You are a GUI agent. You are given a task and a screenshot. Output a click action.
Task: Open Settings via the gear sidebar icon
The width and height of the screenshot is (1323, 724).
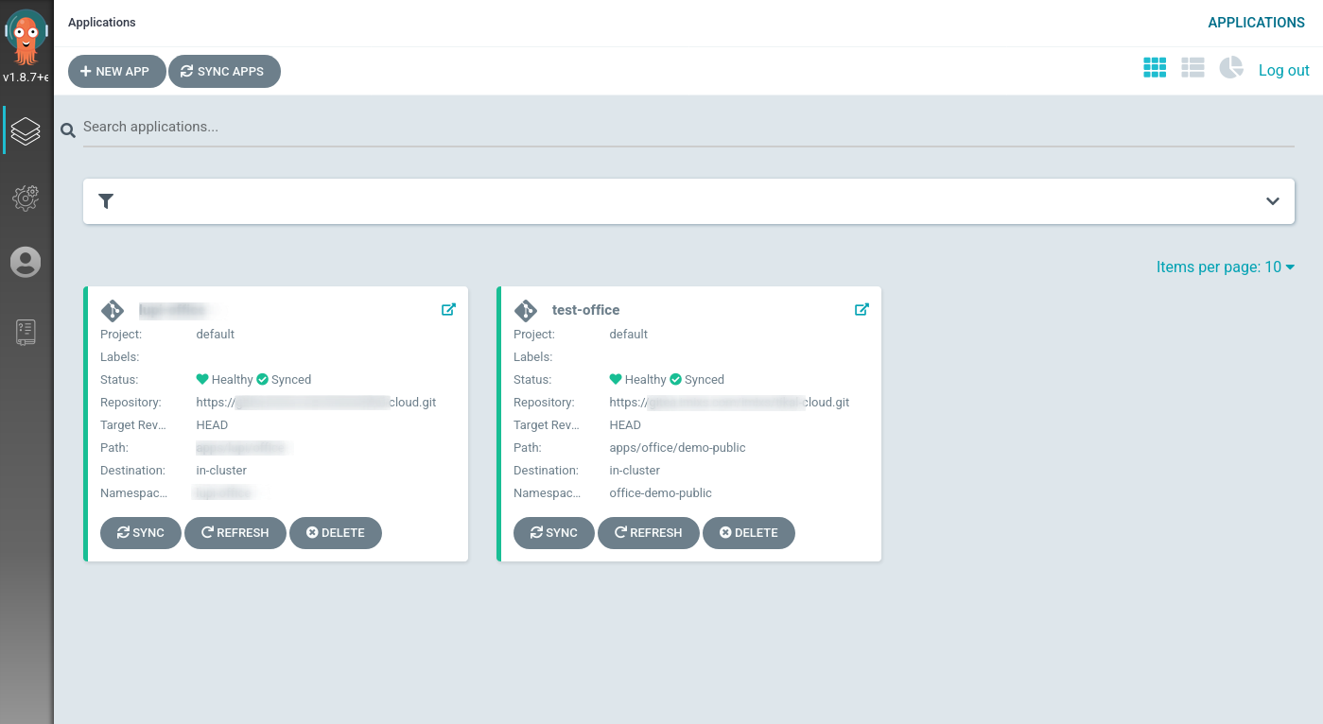tap(26, 198)
